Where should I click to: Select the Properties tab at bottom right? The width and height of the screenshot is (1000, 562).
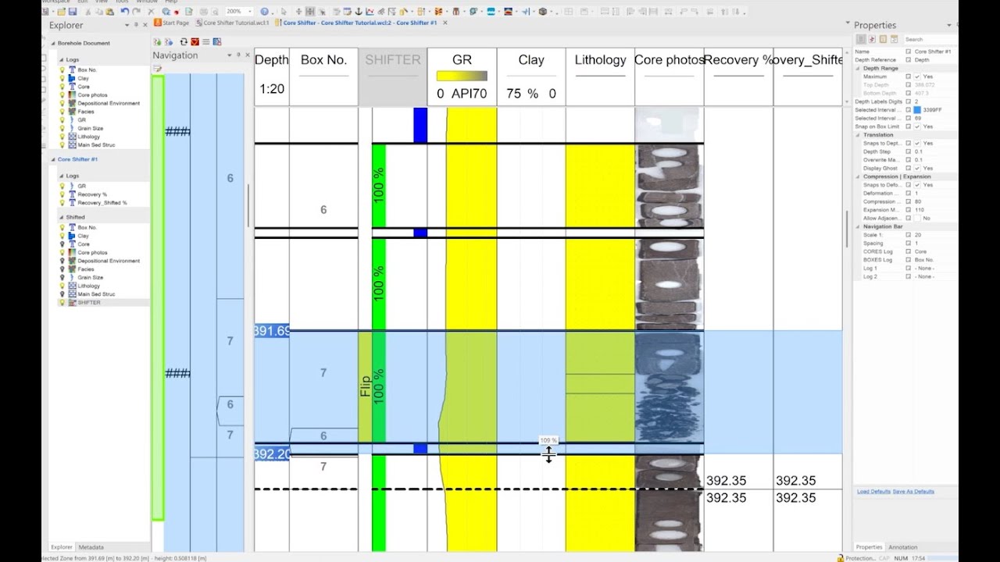click(869, 547)
